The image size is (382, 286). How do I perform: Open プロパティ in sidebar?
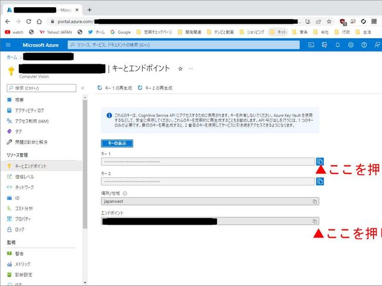coord(23,219)
